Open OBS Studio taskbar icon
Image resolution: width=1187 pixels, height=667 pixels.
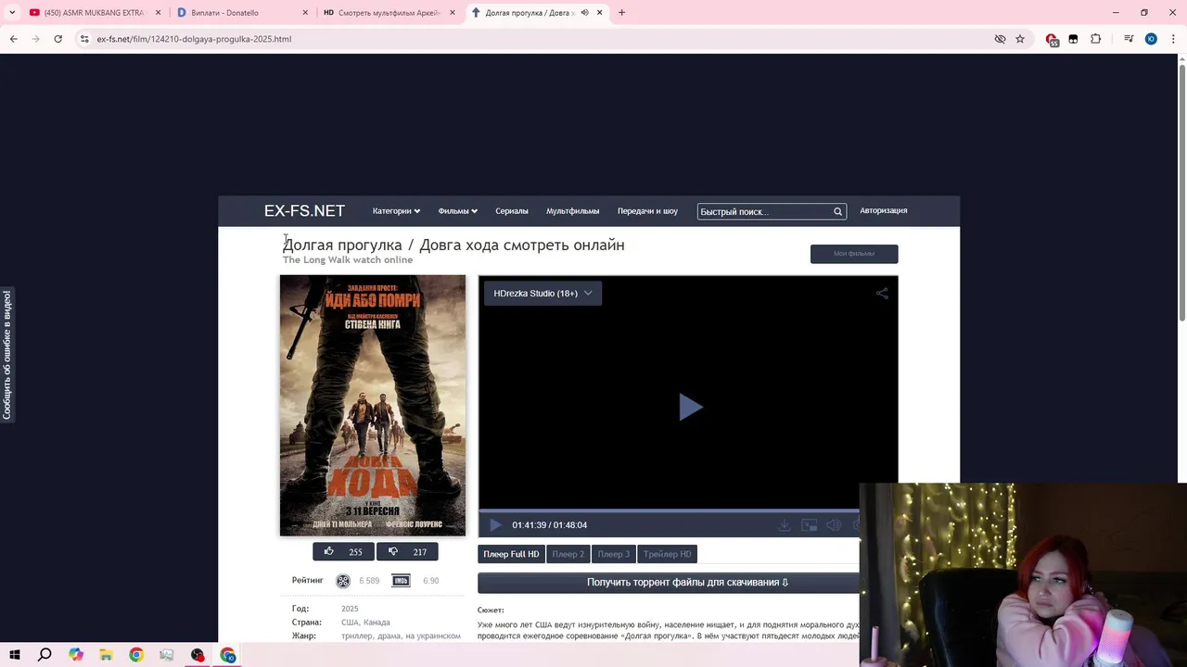pyautogui.click(x=198, y=655)
